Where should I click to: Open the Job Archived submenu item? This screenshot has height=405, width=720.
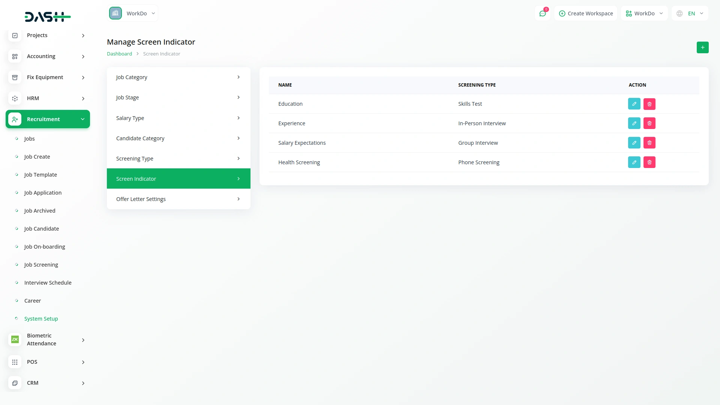click(x=40, y=211)
